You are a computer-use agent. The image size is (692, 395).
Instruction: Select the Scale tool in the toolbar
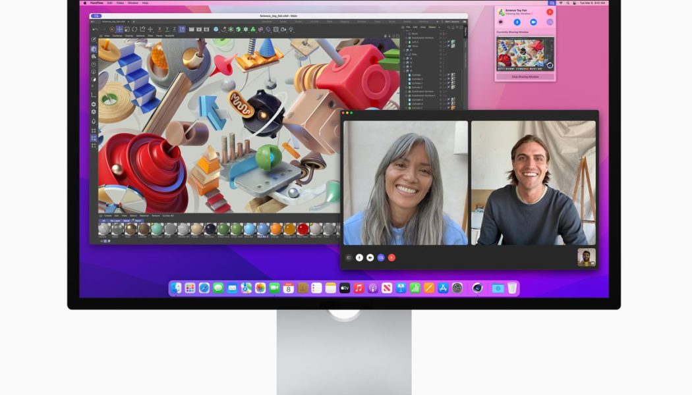127,28
